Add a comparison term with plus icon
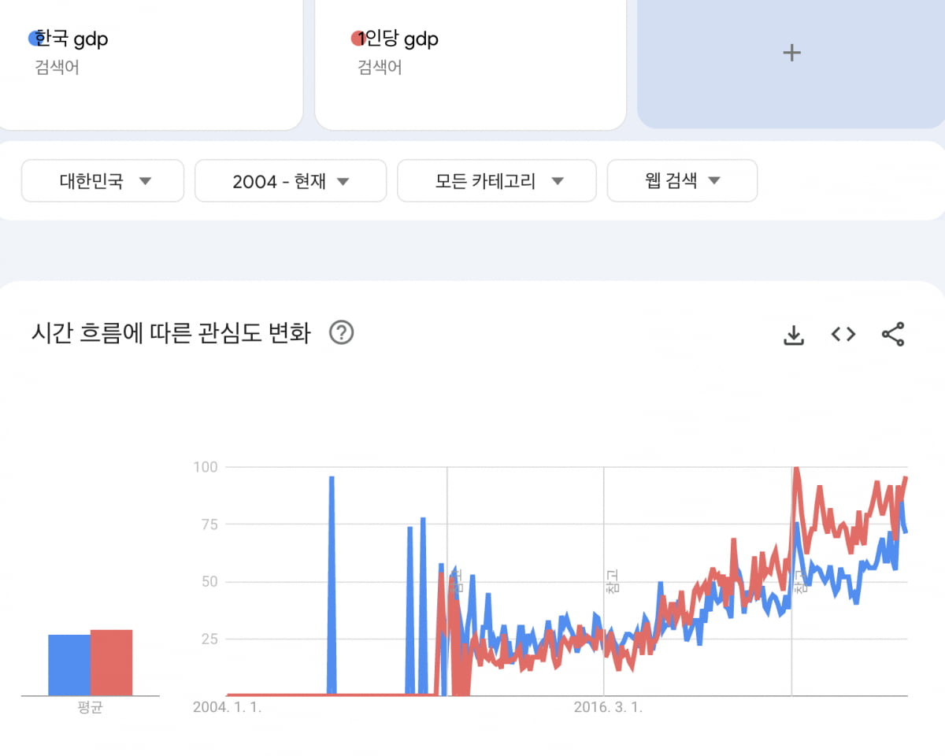Viewport: 945px width, 756px height. pos(791,53)
